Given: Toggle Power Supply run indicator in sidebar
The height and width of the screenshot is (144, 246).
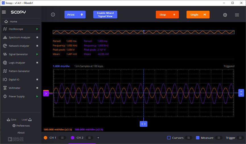Looking at the screenshot, I should point(37,96).
